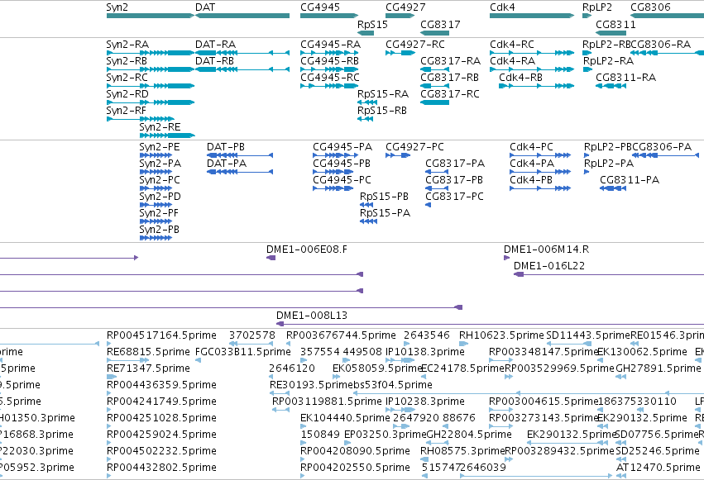This screenshot has width=704, height=480.
Task: Open transcript CG4945-RC
Action: coord(330,78)
